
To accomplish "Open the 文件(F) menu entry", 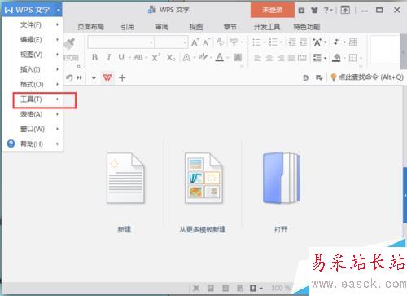I will 33,25.
